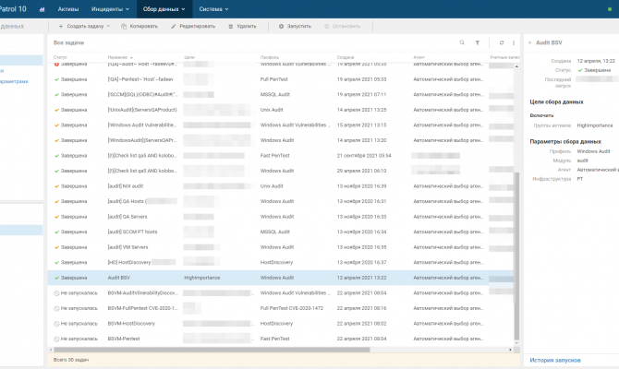
Task: Click the vertical scrollbar of task list
Action: click(x=516, y=256)
